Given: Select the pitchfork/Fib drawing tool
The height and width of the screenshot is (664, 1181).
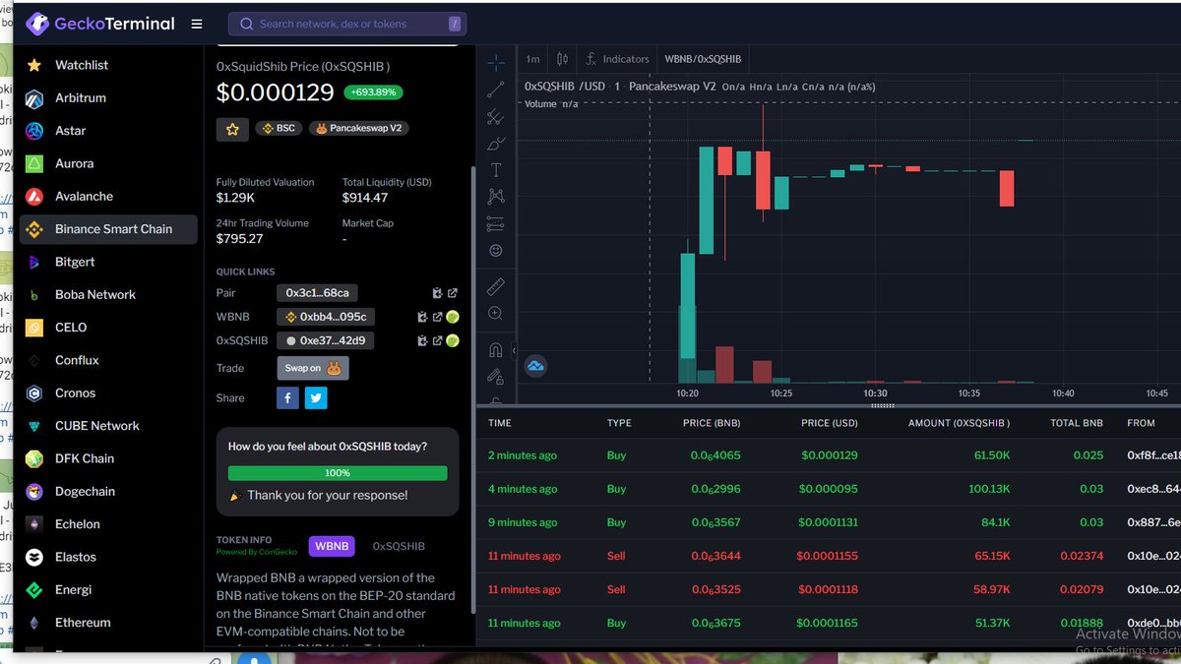Looking at the screenshot, I should coord(496,117).
